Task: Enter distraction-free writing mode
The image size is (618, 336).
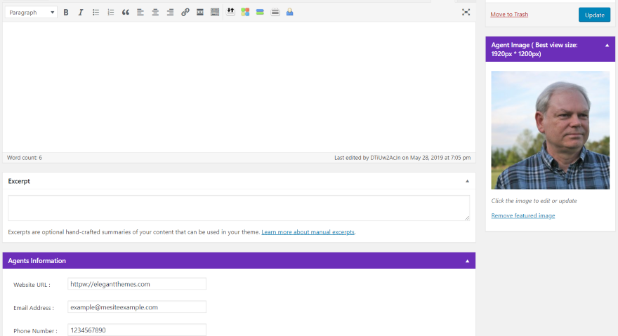Action: click(x=466, y=12)
